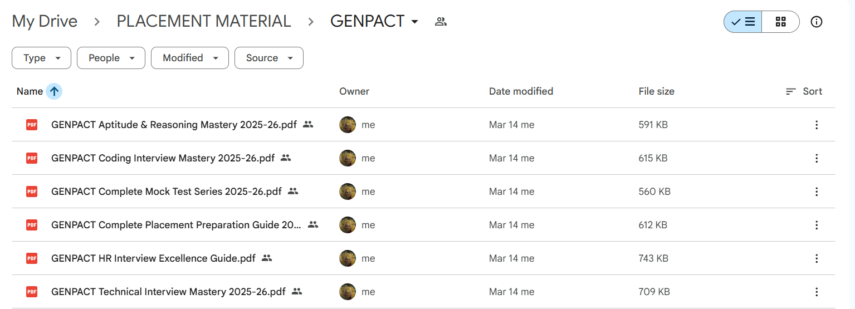This screenshot has height=309, width=855.
Task: Click the 591 KB file size cell
Action: point(653,125)
